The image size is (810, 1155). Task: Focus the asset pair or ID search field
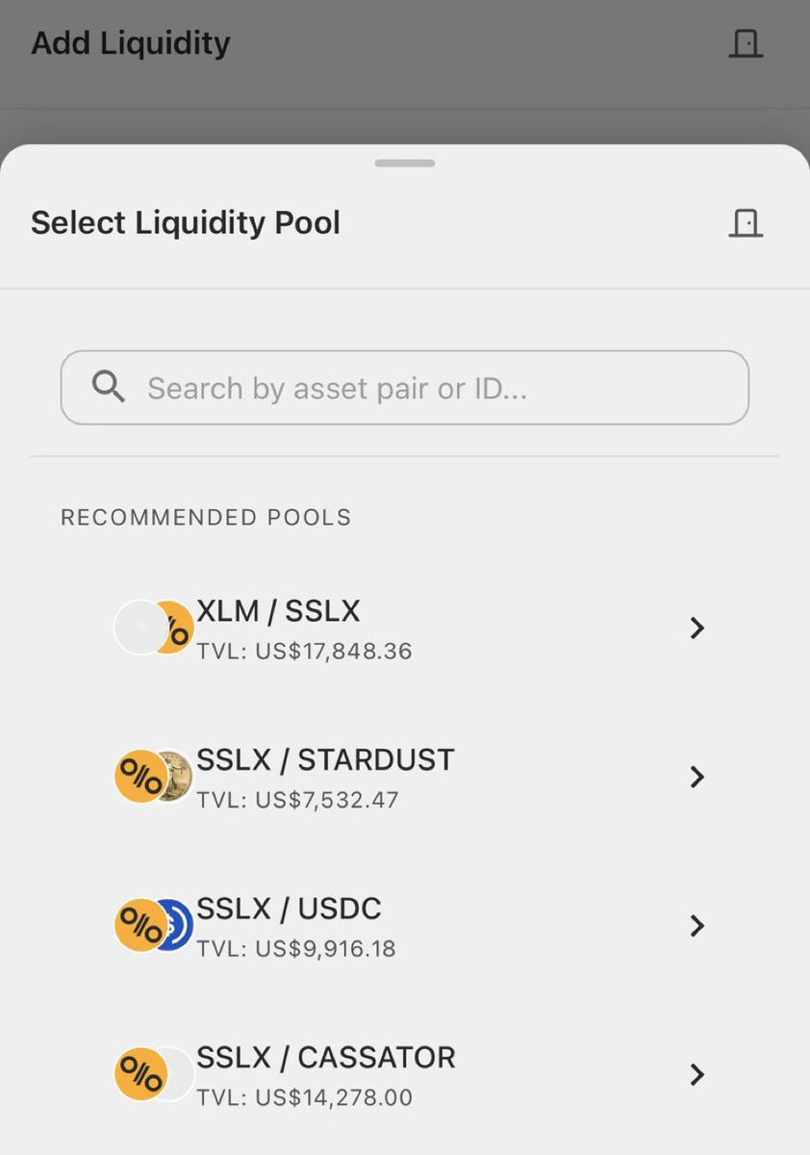(404, 388)
